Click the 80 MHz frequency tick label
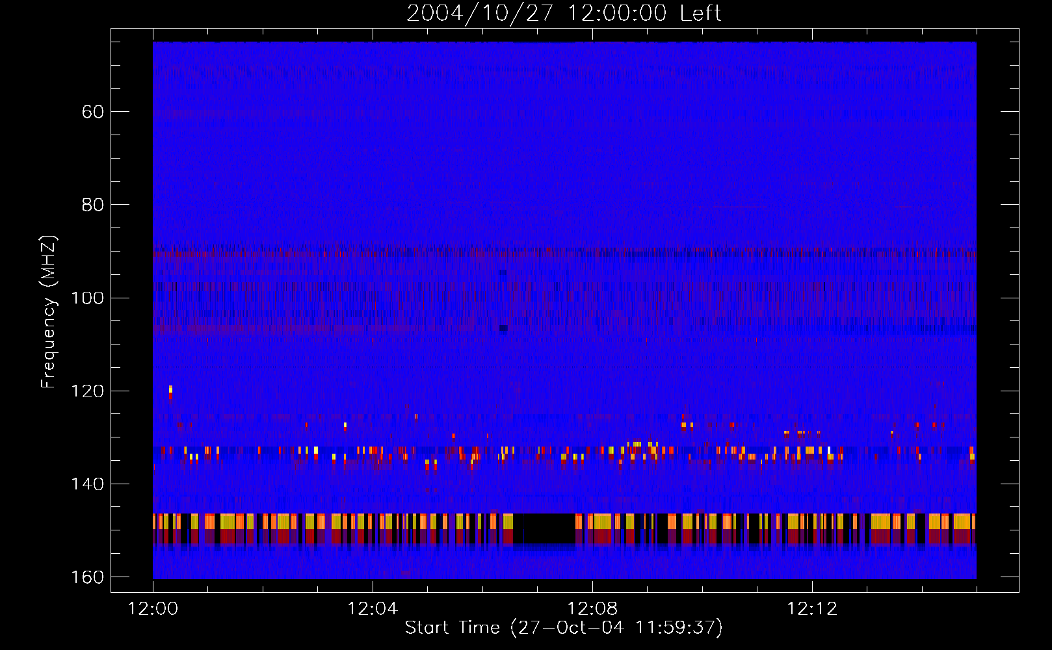 [x=93, y=205]
